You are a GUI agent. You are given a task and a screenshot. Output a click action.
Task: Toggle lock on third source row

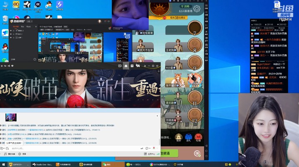[14, 38]
